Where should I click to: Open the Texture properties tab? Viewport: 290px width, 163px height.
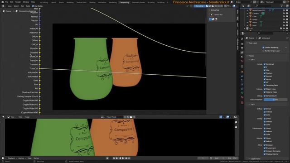pos(242,103)
